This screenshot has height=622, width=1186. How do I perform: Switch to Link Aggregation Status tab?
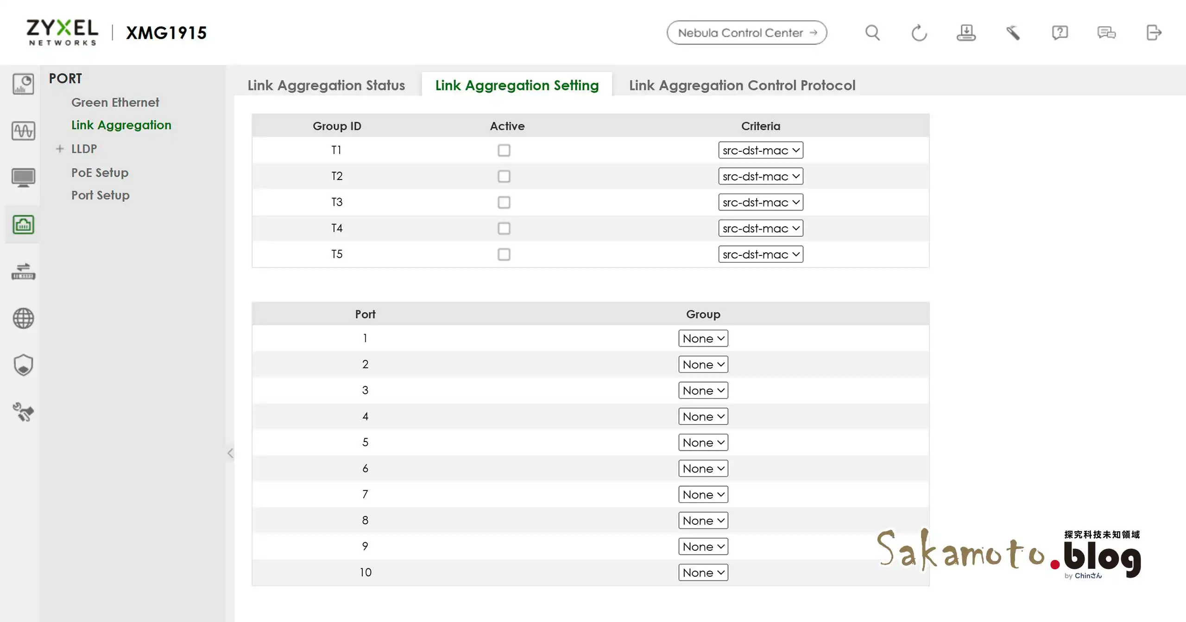[326, 85]
